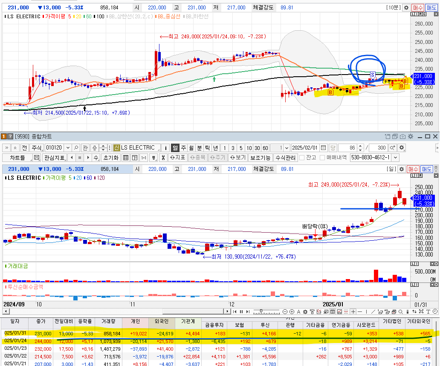Select the grid layout chart icon
Viewport: 440px width, 366px height.
[126, 158]
